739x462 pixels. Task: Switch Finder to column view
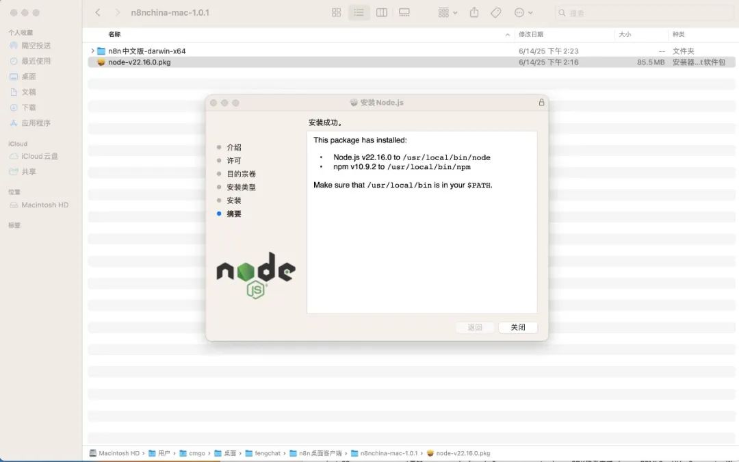pos(382,13)
